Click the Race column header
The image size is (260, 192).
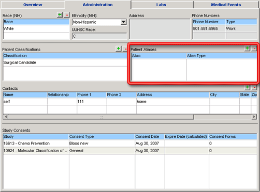pos(36,22)
